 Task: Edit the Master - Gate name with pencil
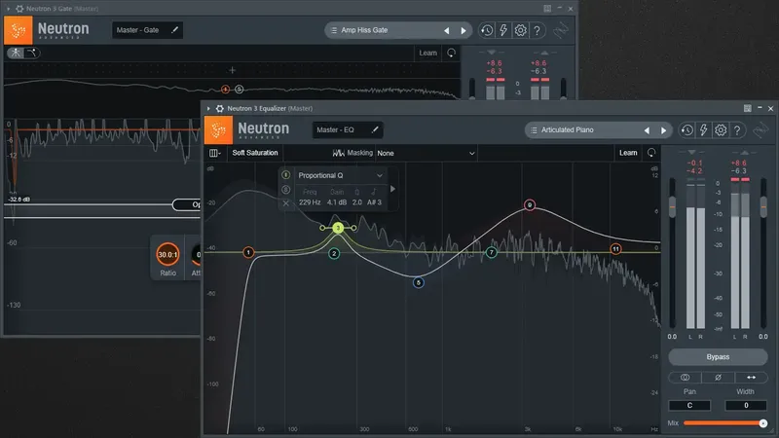(x=175, y=30)
